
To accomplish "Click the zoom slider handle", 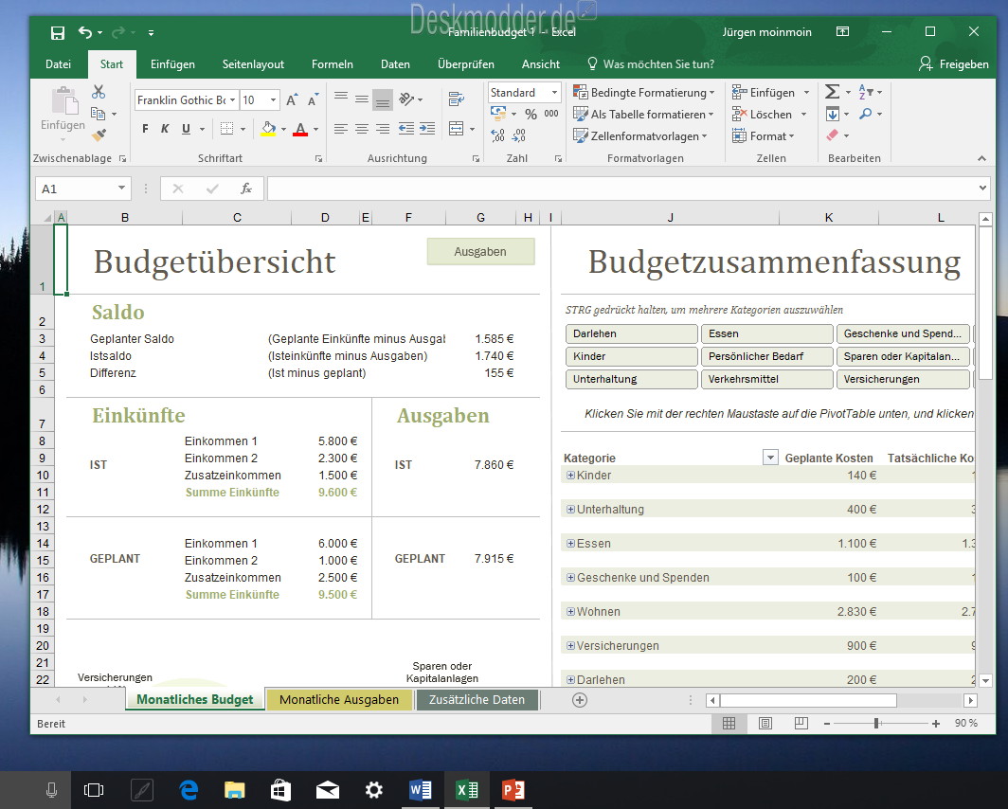I will 875,724.
